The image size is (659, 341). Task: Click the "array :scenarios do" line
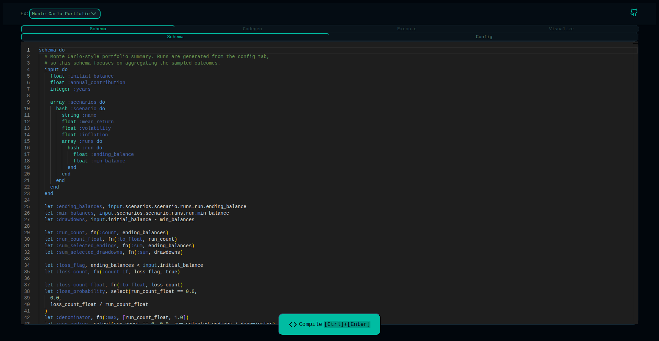pos(78,102)
